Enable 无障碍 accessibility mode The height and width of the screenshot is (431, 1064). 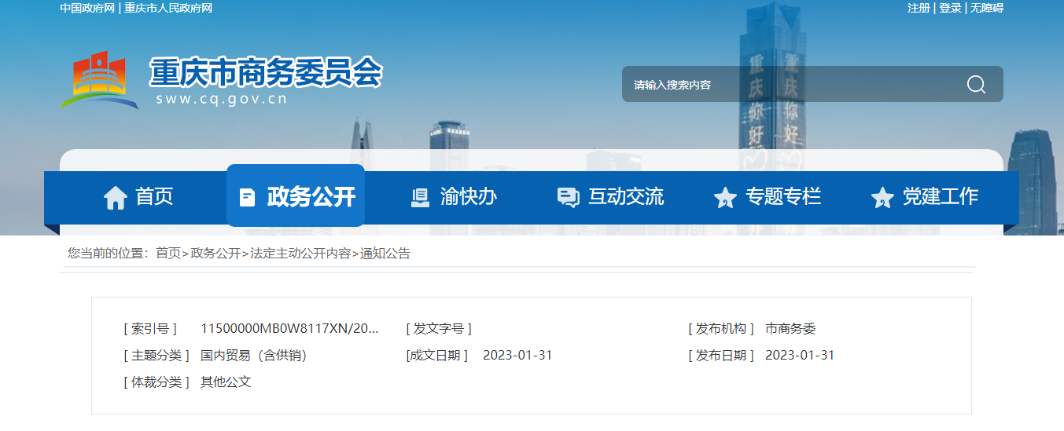pos(986,8)
